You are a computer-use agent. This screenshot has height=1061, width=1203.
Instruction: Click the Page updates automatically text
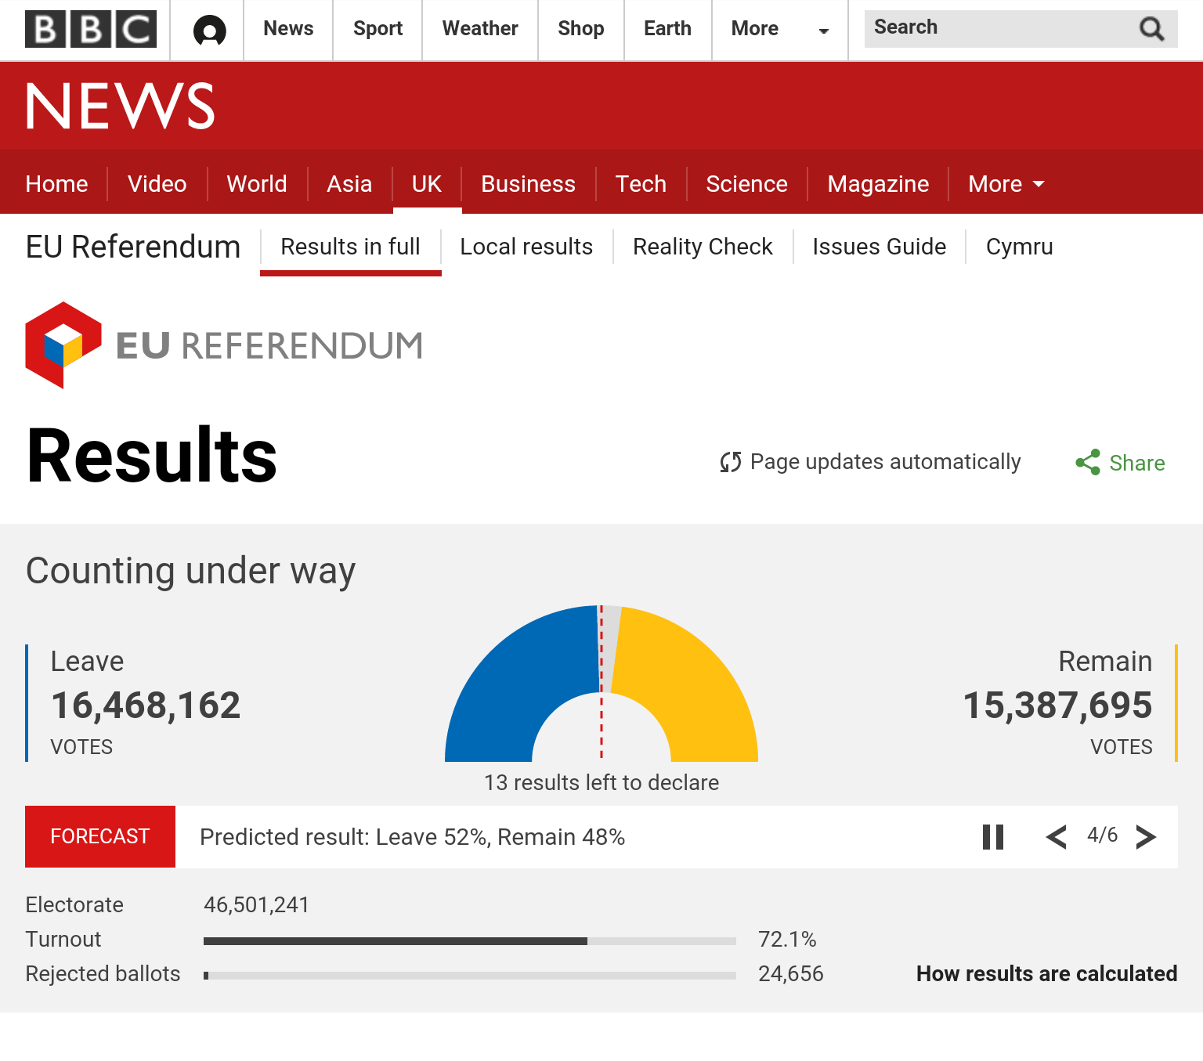point(886,462)
